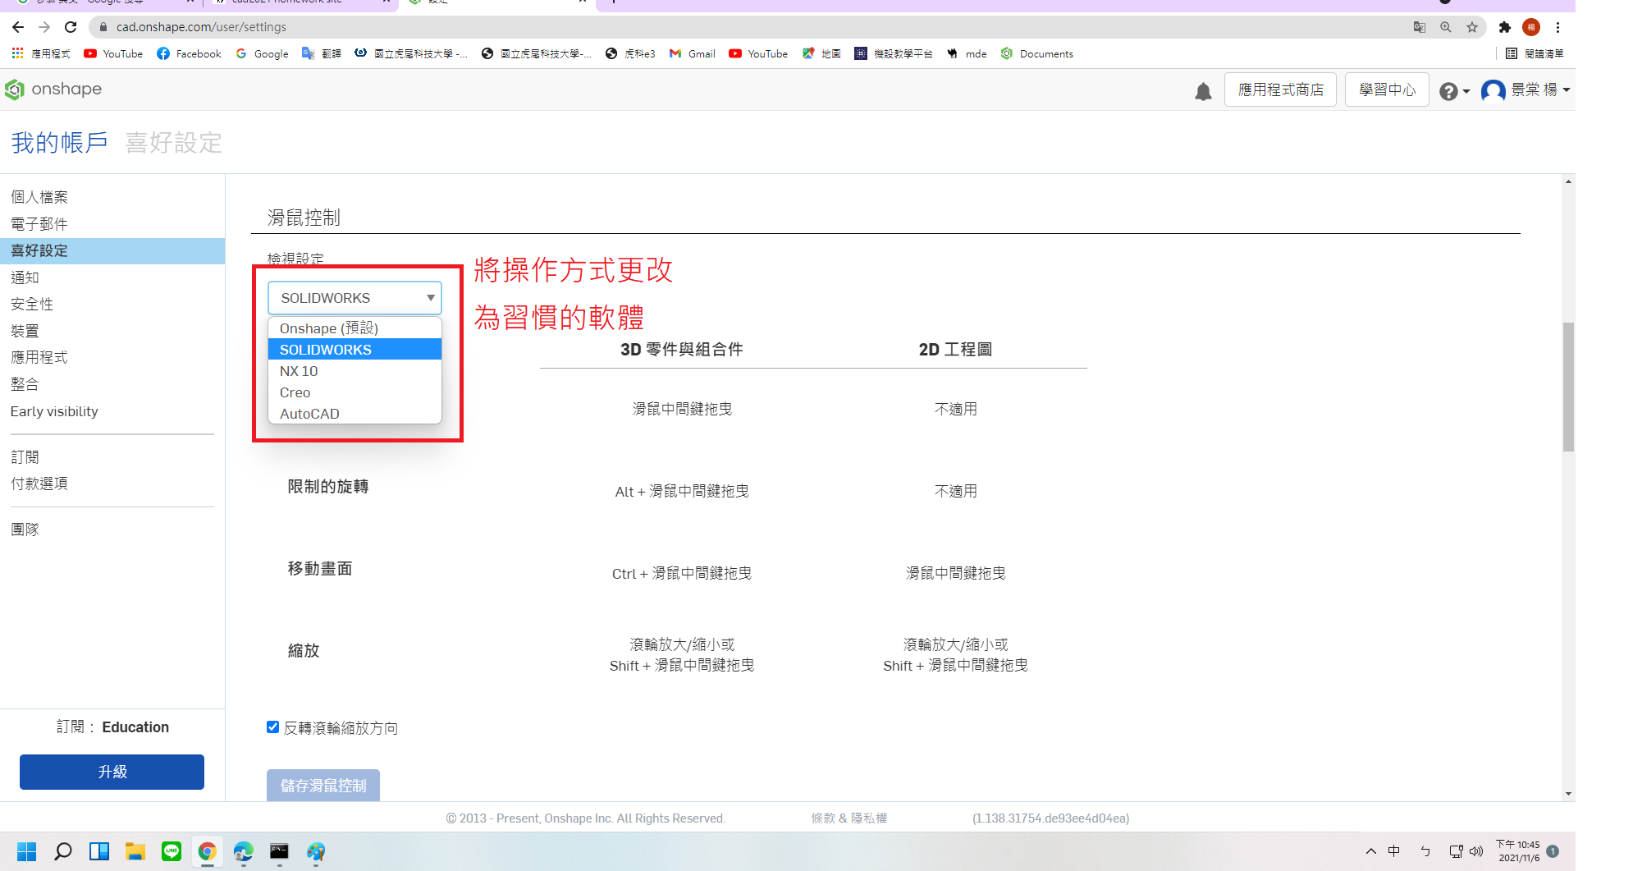Click the scrollbar down arrow
This screenshot has height=871, width=1633.
coord(1568,794)
